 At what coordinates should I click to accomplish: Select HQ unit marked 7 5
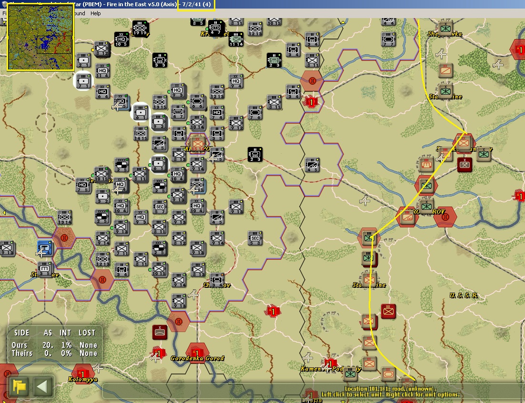pyautogui.click(x=83, y=185)
